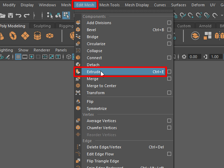
Task: Click the save scene floppy disk icon
Action: [10, 15]
